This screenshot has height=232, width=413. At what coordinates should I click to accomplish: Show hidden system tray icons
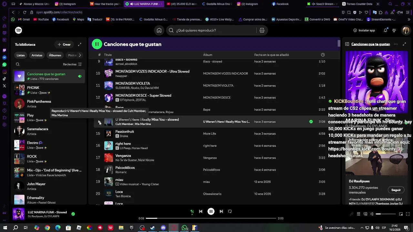pyautogui.click(x=362, y=228)
